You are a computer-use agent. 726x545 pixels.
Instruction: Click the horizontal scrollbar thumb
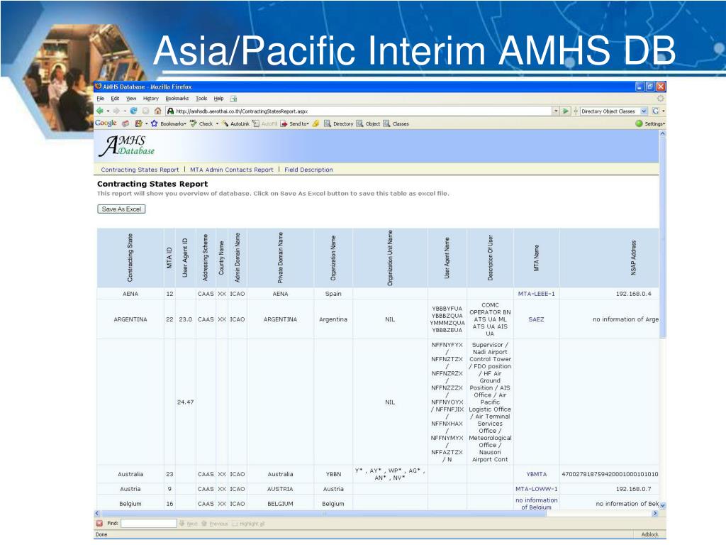[x=324, y=513]
